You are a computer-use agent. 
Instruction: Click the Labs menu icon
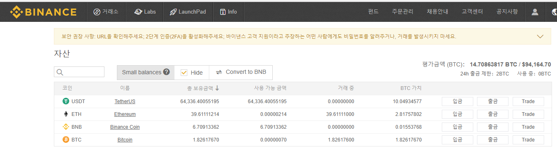point(138,12)
